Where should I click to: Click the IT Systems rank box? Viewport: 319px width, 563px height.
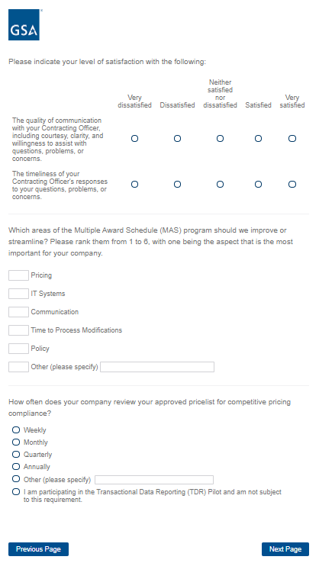18,294
